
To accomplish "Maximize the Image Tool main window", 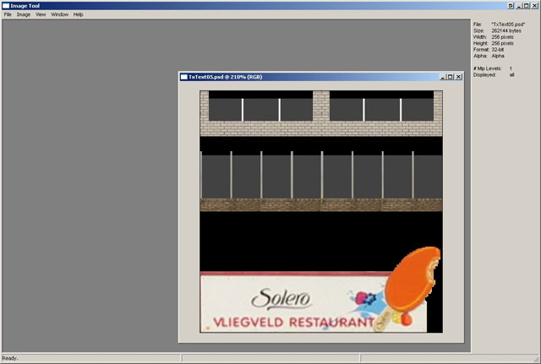I will click(527, 5).
